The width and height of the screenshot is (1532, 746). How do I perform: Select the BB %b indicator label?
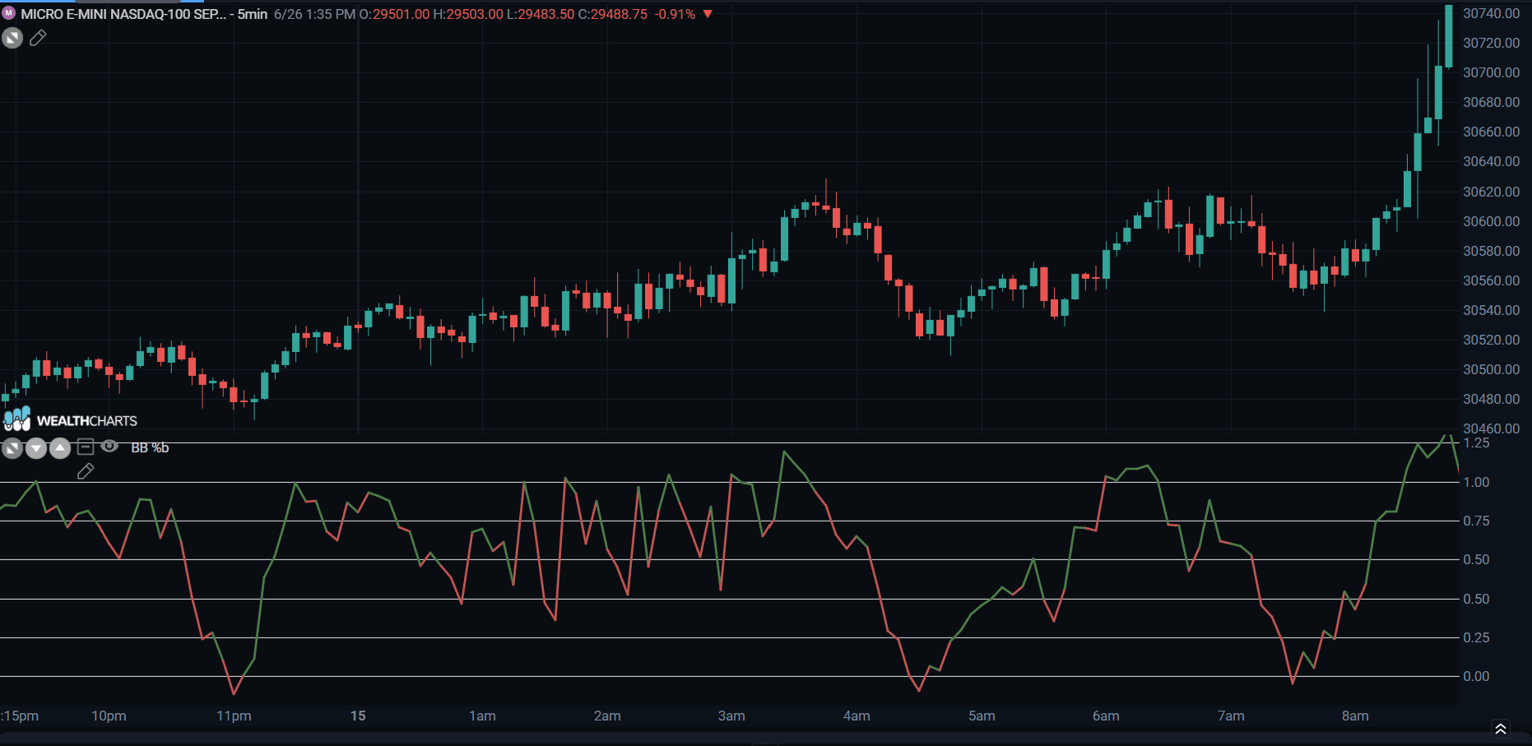pos(150,447)
